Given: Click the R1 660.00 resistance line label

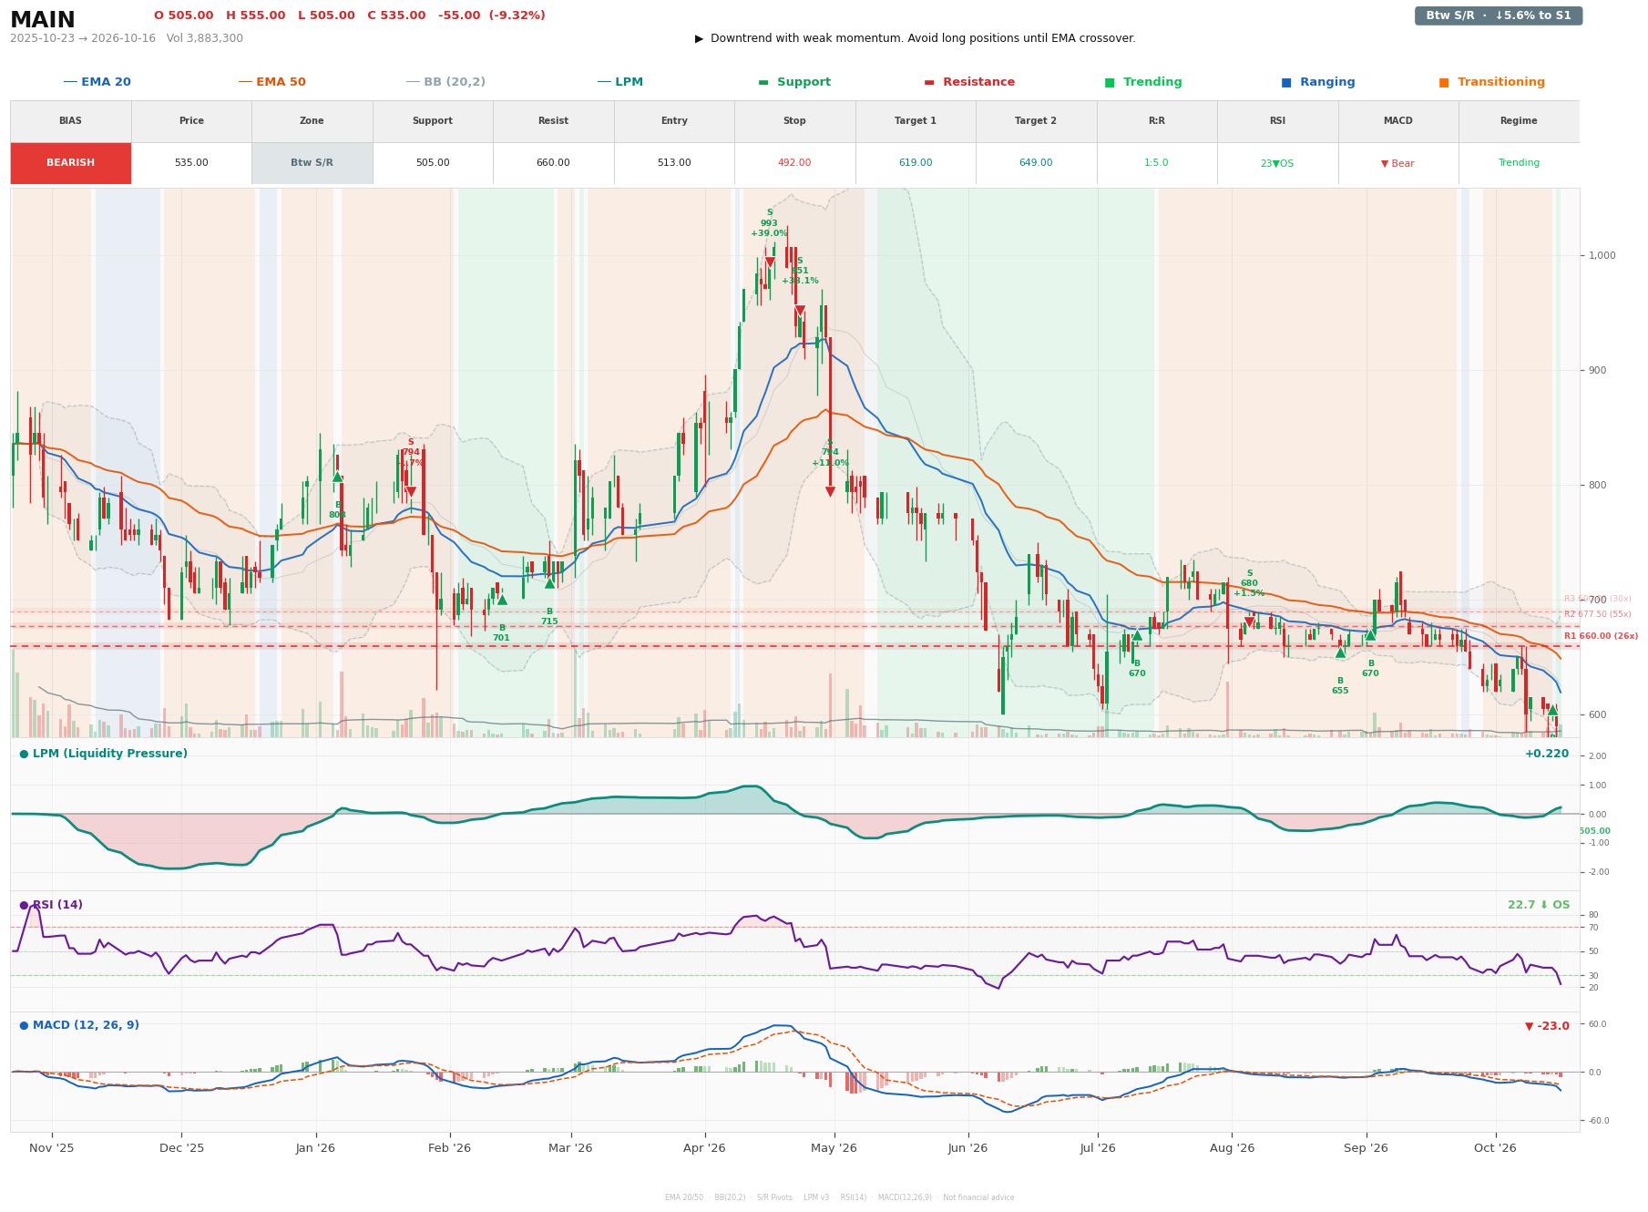Looking at the screenshot, I should click(1601, 636).
